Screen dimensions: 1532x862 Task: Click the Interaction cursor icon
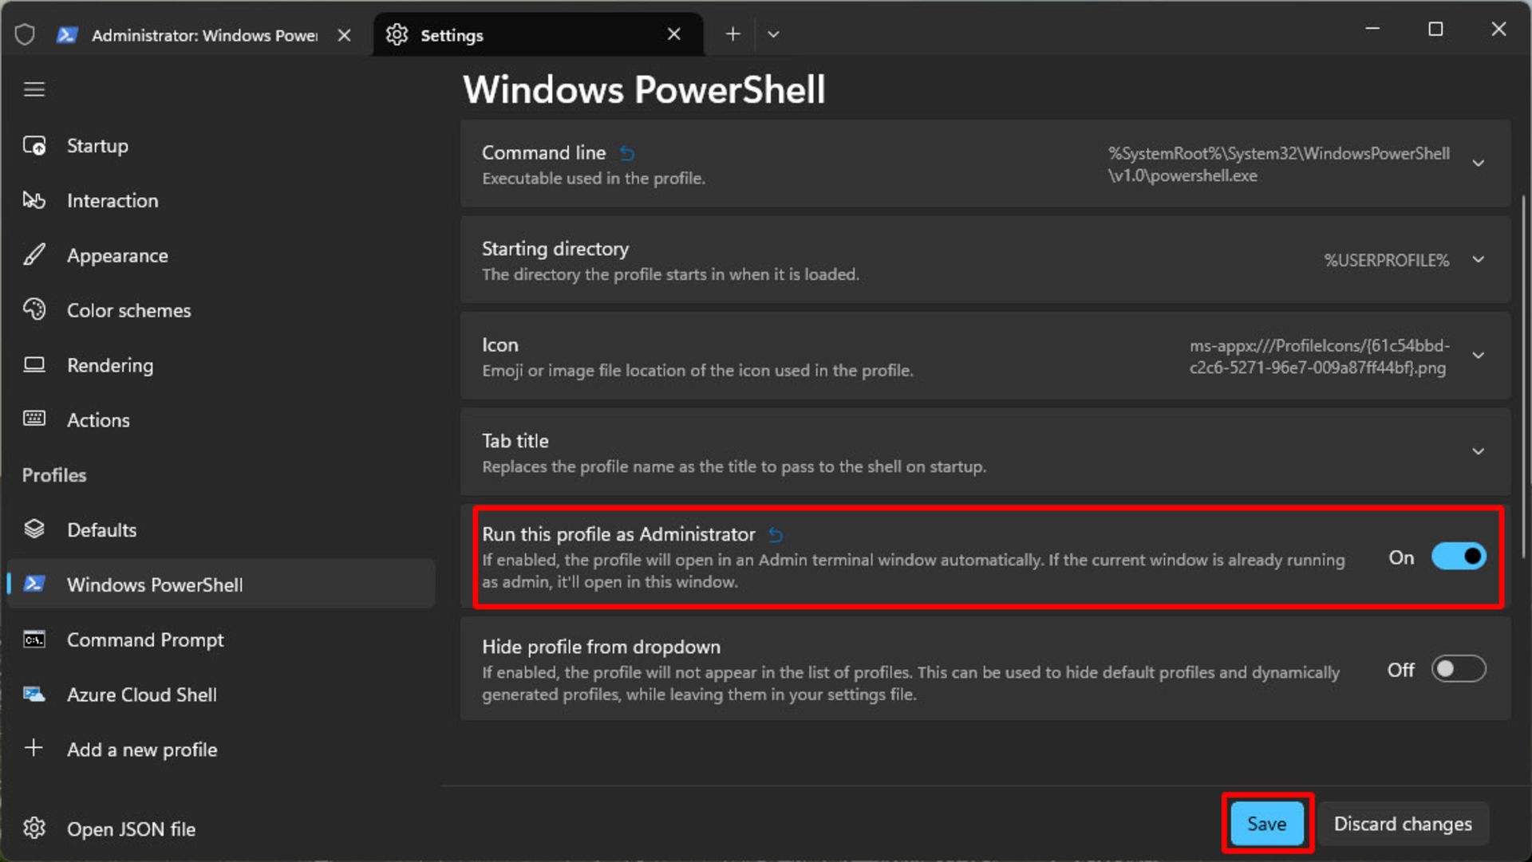click(x=34, y=200)
